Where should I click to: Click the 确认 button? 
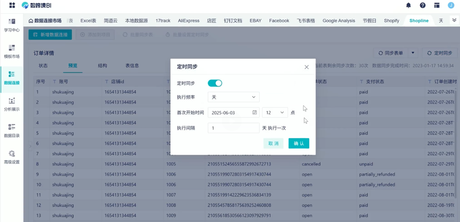299,143
